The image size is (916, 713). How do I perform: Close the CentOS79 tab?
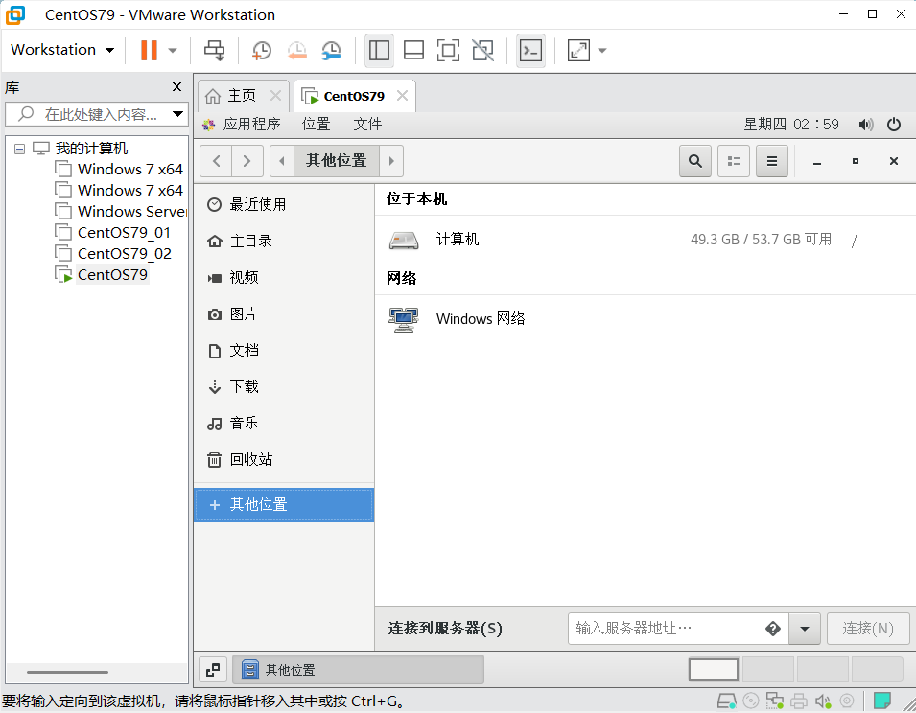click(x=402, y=95)
